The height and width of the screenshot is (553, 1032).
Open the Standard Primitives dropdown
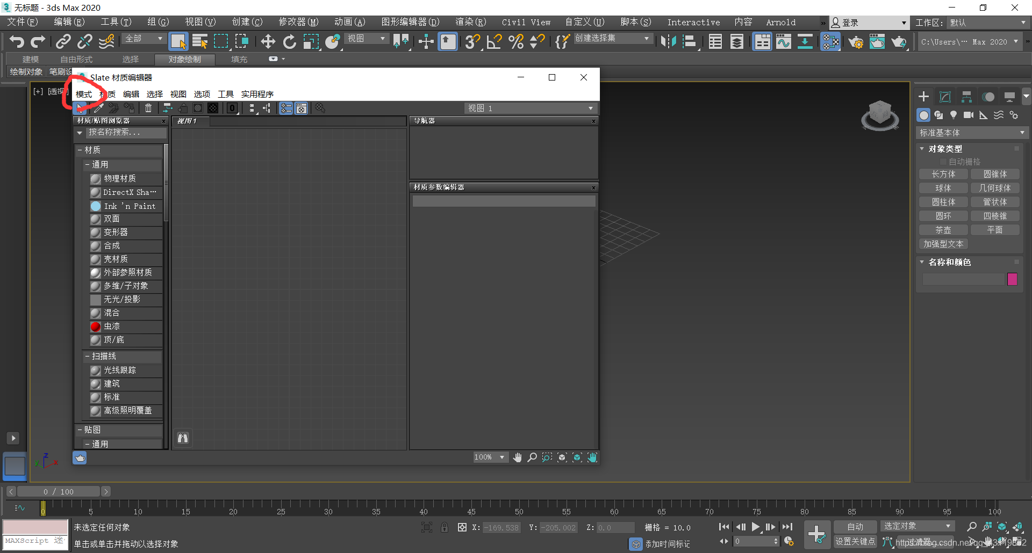tap(973, 133)
